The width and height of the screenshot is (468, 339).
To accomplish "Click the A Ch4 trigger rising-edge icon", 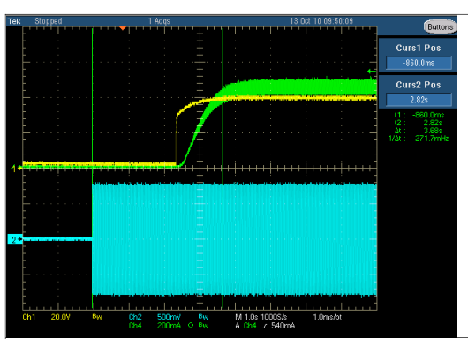I will tap(264, 326).
